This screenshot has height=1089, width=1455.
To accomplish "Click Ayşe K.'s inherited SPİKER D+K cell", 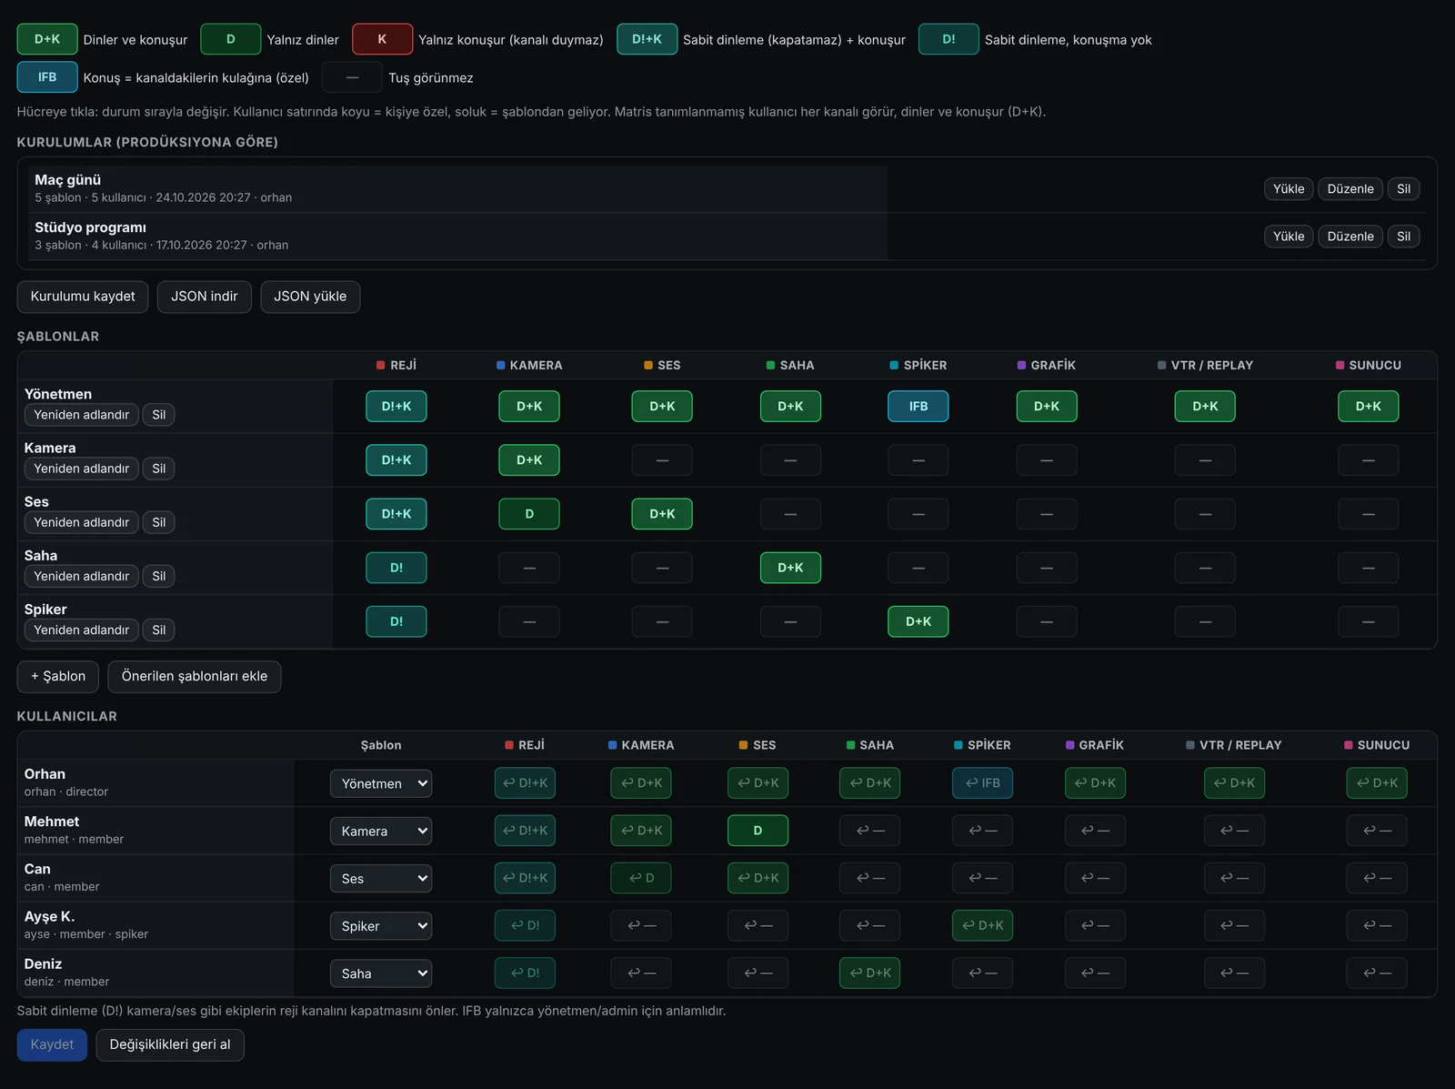I will [982, 925].
